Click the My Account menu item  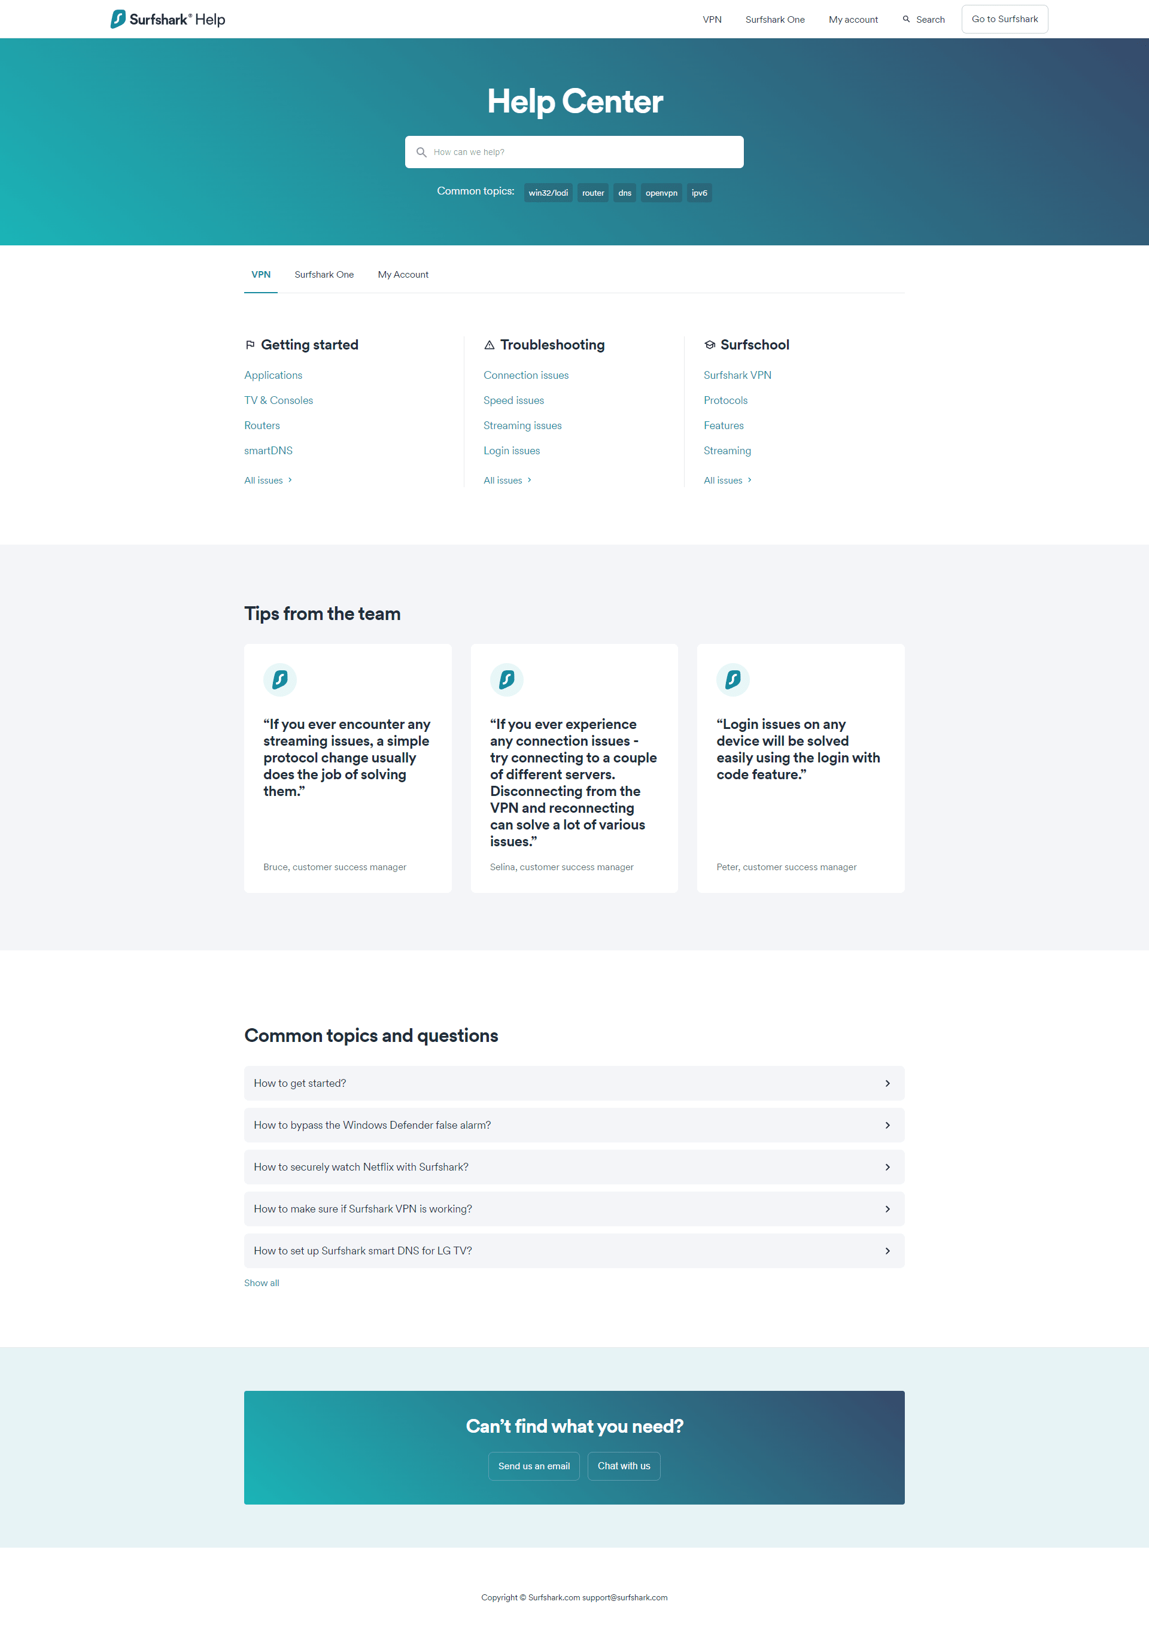[403, 274]
